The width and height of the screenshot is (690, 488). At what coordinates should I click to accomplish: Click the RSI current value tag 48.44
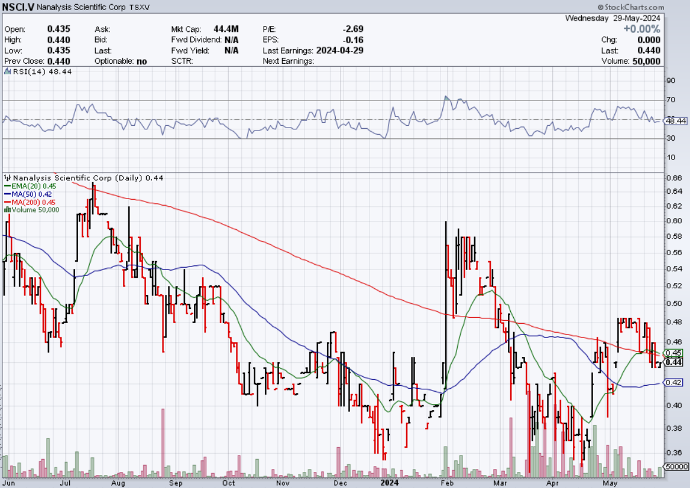coord(675,121)
